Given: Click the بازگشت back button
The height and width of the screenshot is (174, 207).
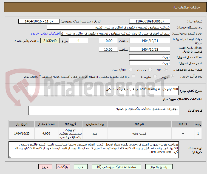Looking at the screenshot, I should tap(63, 167).
